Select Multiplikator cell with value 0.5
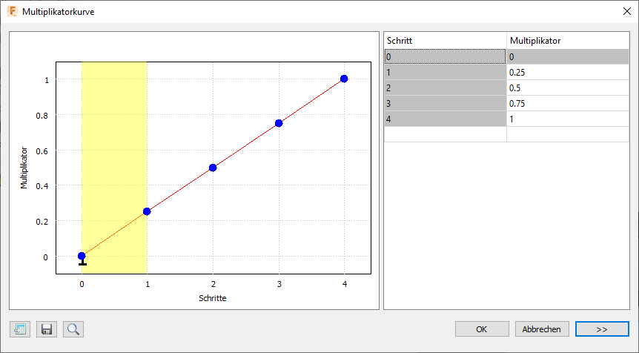Viewport: 639px width, 353px height. (x=568, y=88)
